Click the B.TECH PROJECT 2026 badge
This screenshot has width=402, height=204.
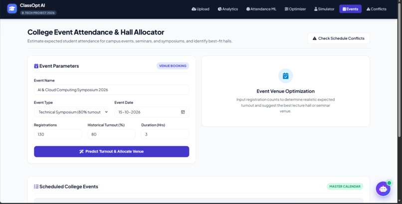(x=38, y=13)
